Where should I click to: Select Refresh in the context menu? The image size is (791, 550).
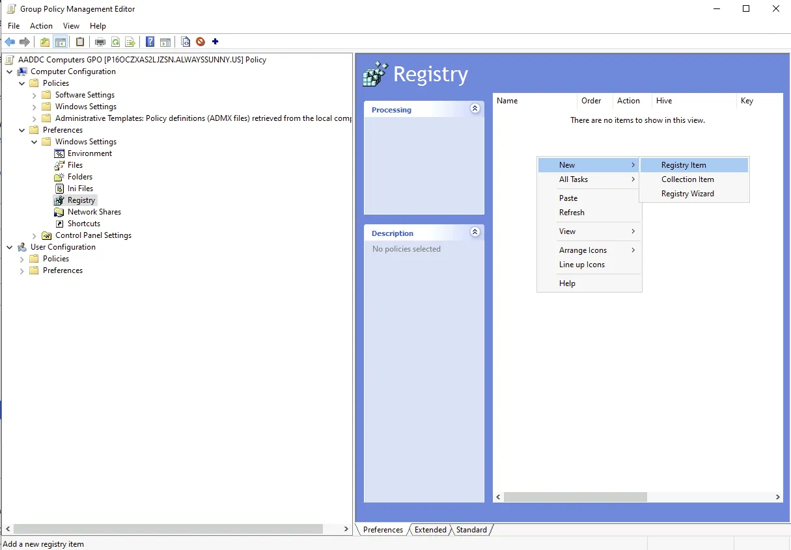coord(589,213)
